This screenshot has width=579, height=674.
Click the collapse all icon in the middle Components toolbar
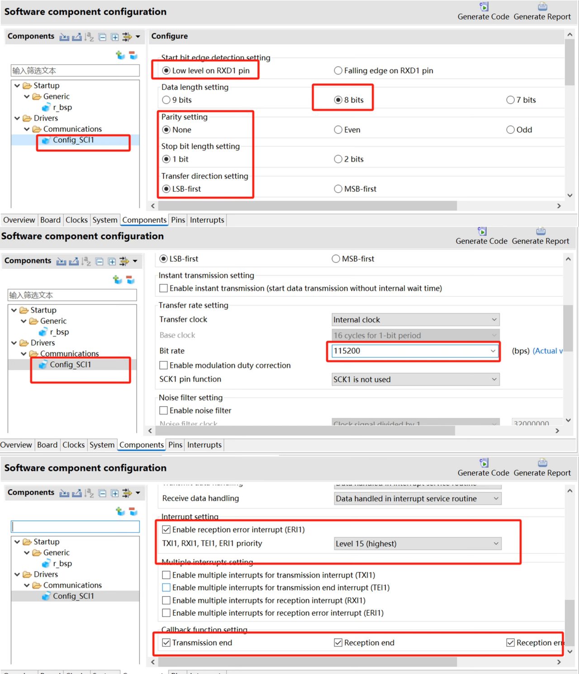point(100,261)
